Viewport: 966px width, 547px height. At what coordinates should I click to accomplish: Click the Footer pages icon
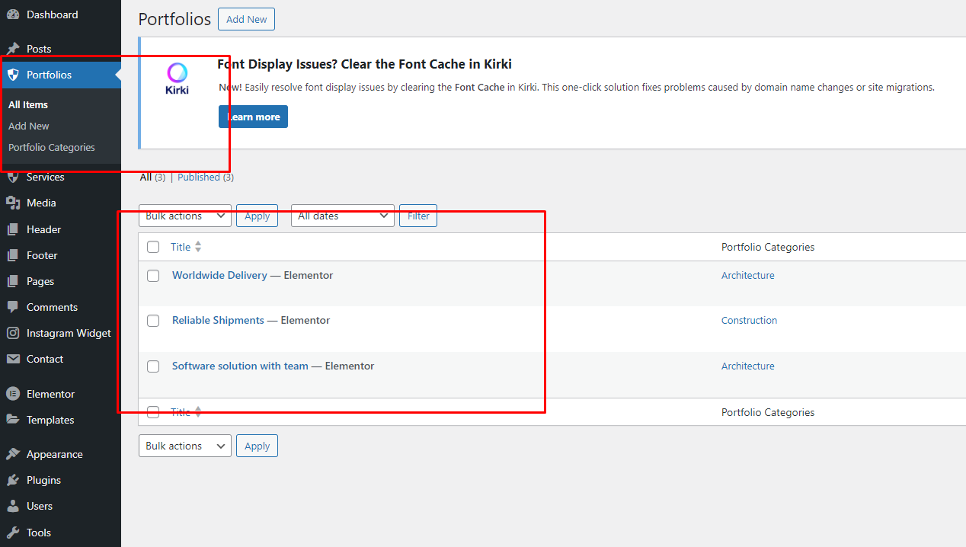point(13,255)
